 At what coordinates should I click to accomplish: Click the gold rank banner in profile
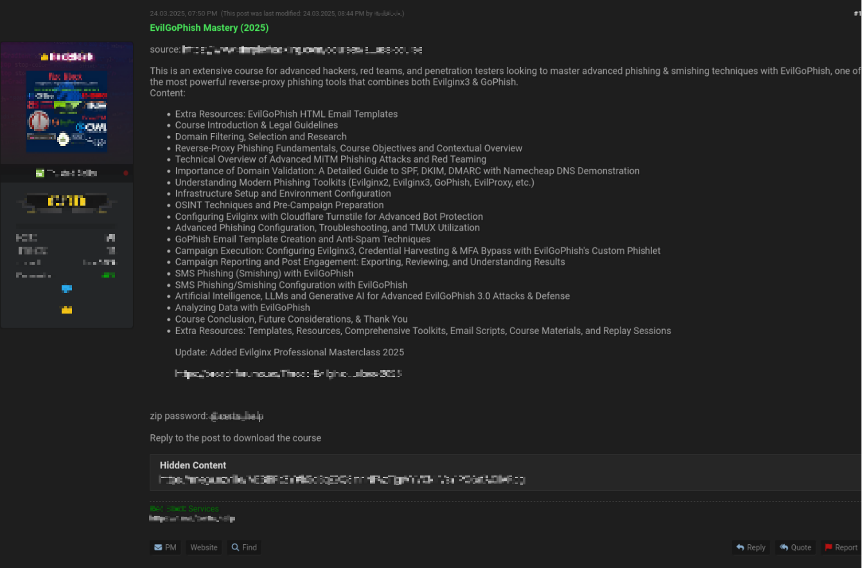pyautogui.click(x=67, y=202)
